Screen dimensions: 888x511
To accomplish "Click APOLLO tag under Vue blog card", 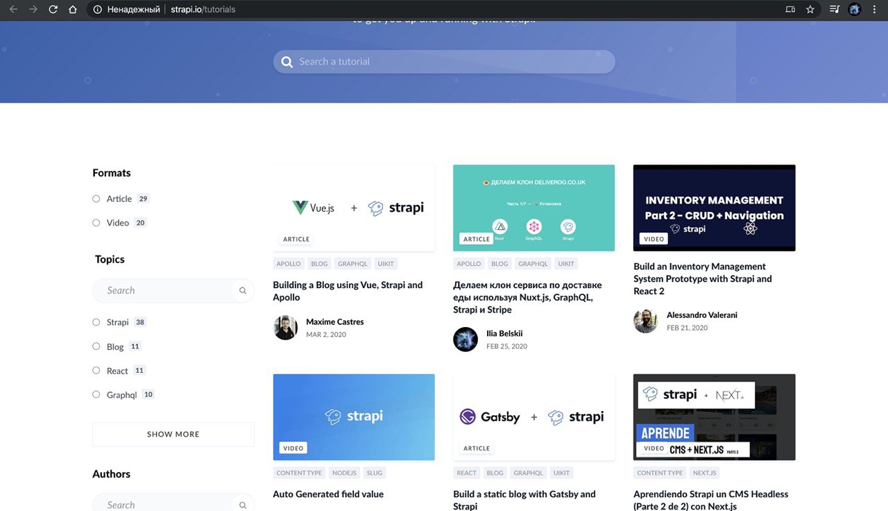I will tap(289, 264).
